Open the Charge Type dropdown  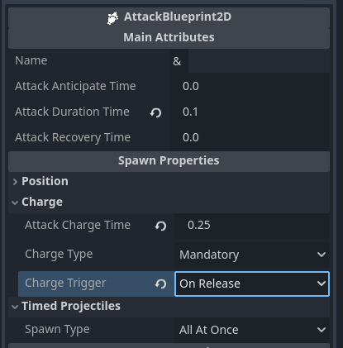pyautogui.click(x=252, y=255)
